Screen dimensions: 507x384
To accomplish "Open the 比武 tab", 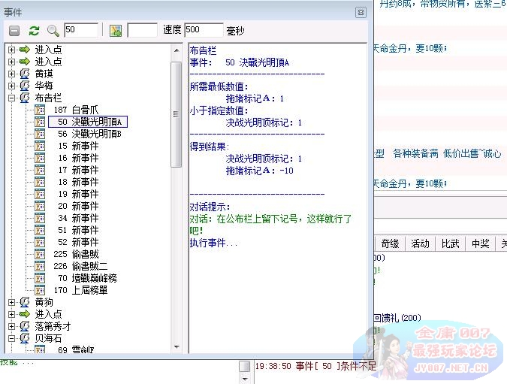I will [x=450, y=243].
